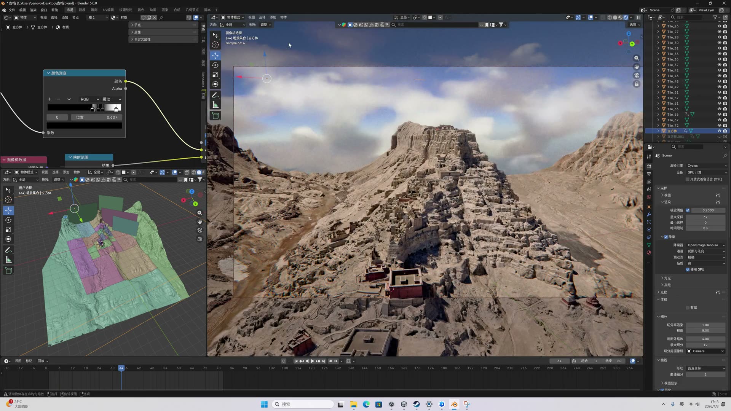This screenshot has width=731, height=411.
Task: Open the 添加 menu in the main viewport header
Action: [273, 18]
